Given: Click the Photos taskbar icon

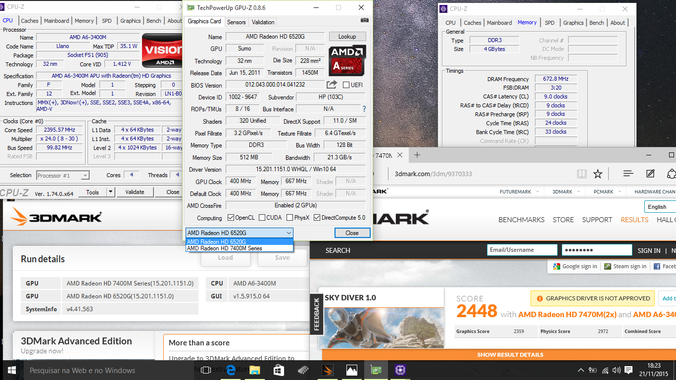Looking at the screenshot, I should click(x=351, y=370).
